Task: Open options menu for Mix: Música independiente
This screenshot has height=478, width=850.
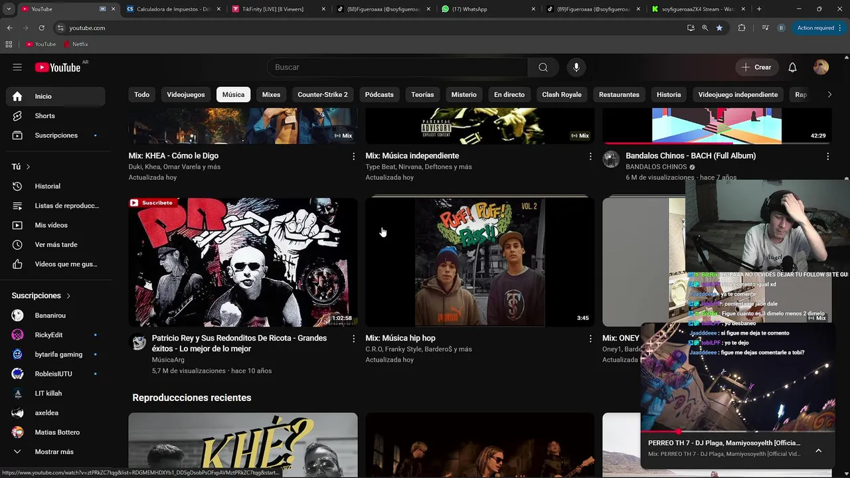Action: tap(590, 156)
